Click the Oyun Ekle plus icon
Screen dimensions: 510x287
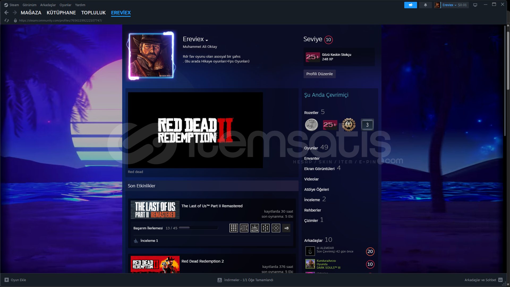click(x=7, y=280)
